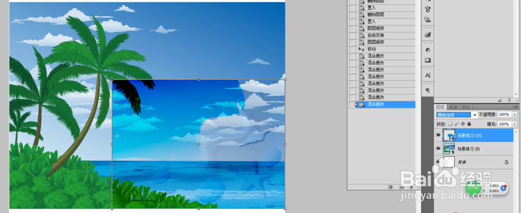The image size is (521, 213).
Task: Click the lock icon on 背景 layer
Action: [506, 162]
